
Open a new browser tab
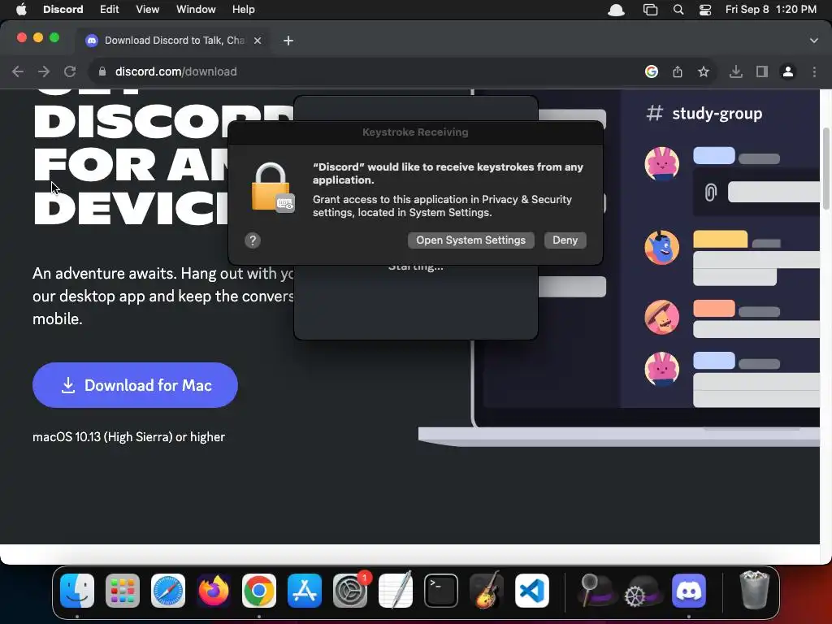pyautogui.click(x=288, y=41)
